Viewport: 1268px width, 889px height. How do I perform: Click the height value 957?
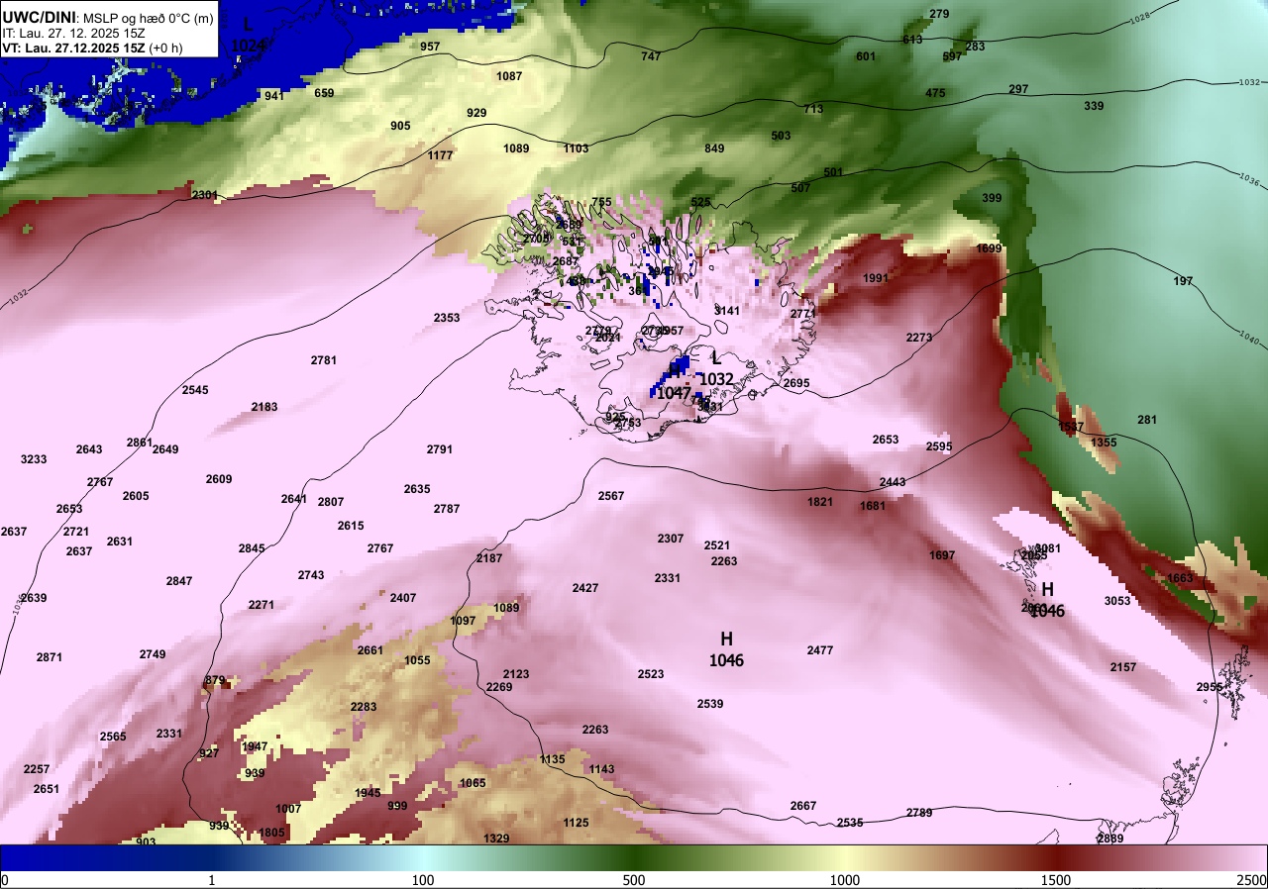430,47
